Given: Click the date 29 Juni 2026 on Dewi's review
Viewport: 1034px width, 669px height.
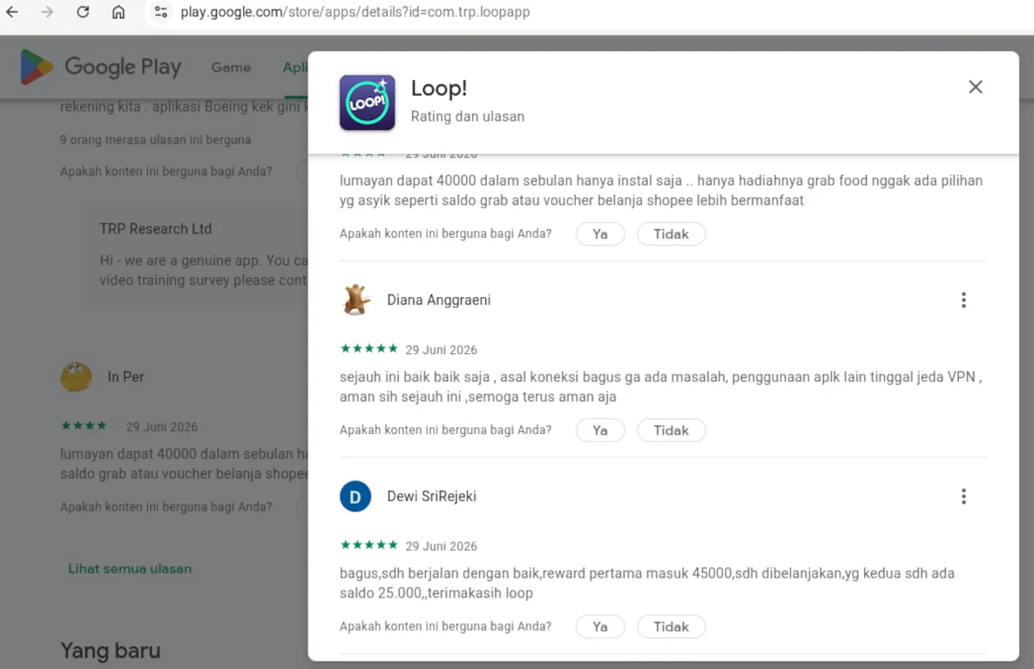Looking at the screenshot, I should (441, 547).
